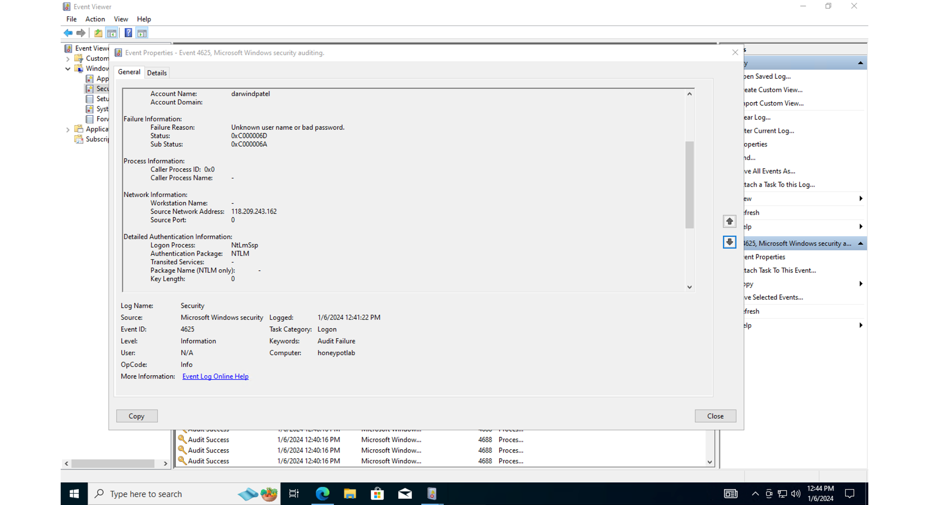Switch to the Details tab

[x=157, y=73]
